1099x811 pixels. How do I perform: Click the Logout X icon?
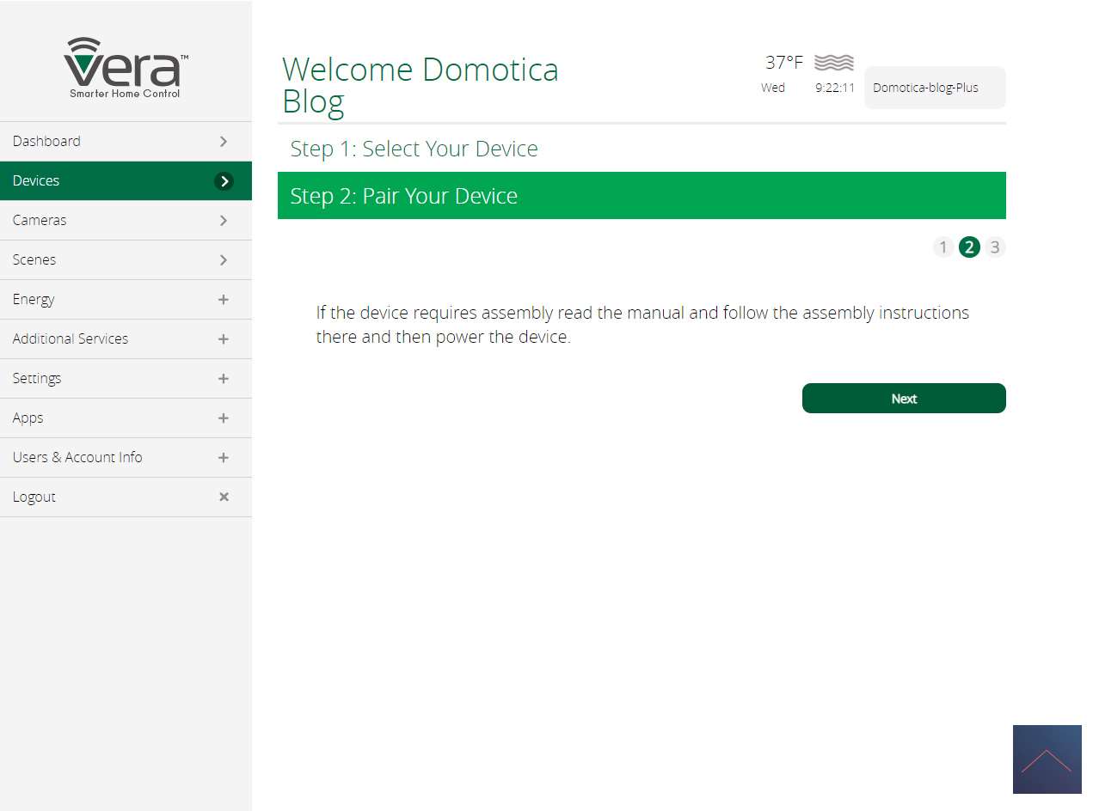coord(224,497)
